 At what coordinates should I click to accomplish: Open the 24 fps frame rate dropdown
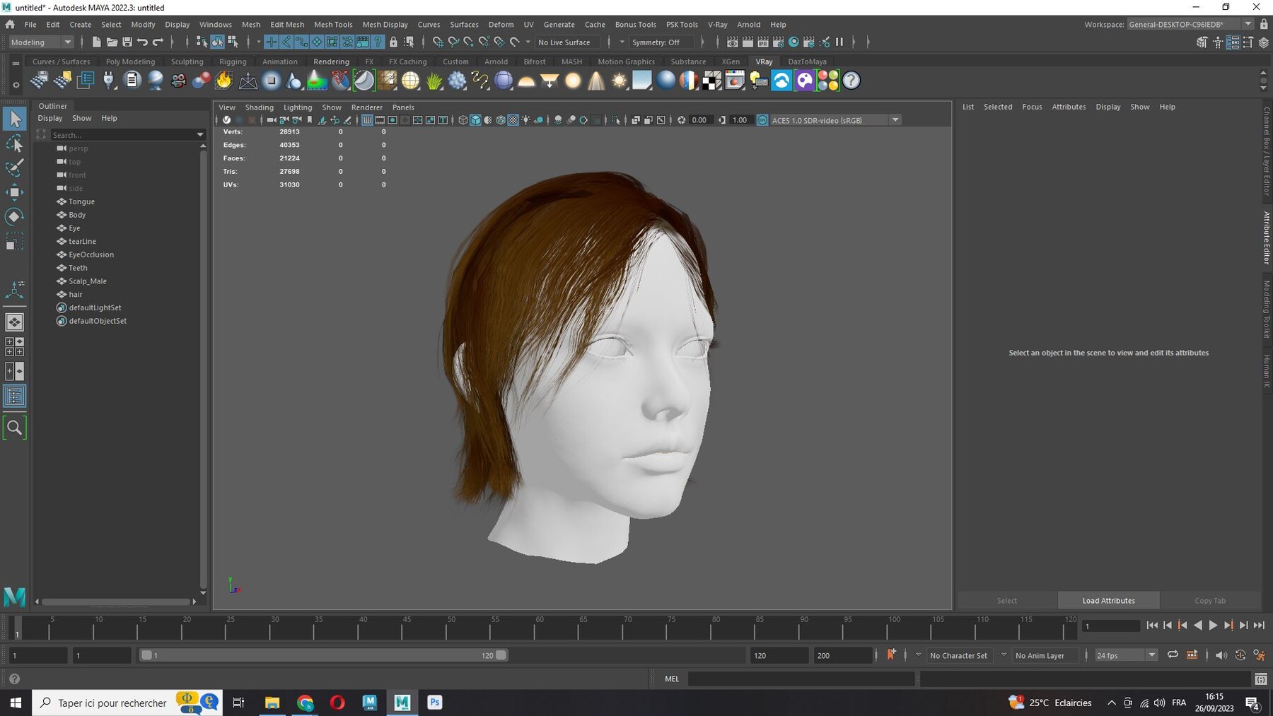coord(1126,655)
